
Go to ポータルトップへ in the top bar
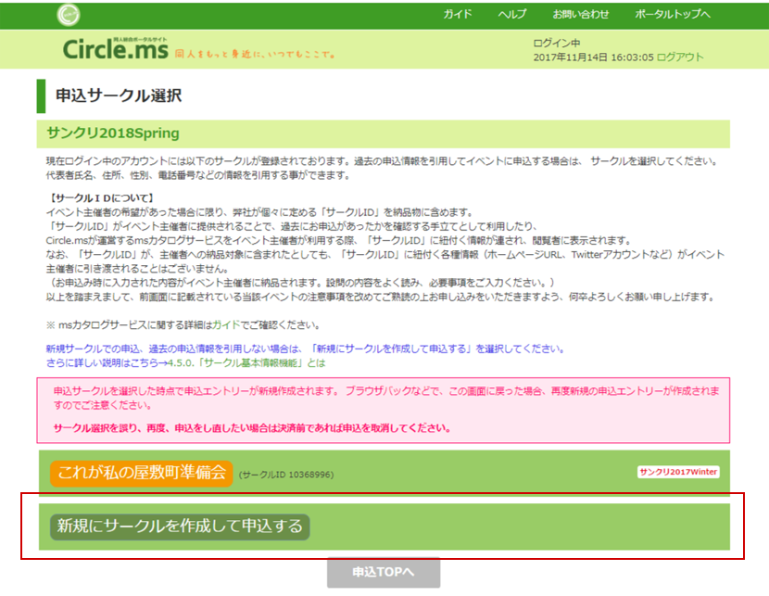coord(673,14)
